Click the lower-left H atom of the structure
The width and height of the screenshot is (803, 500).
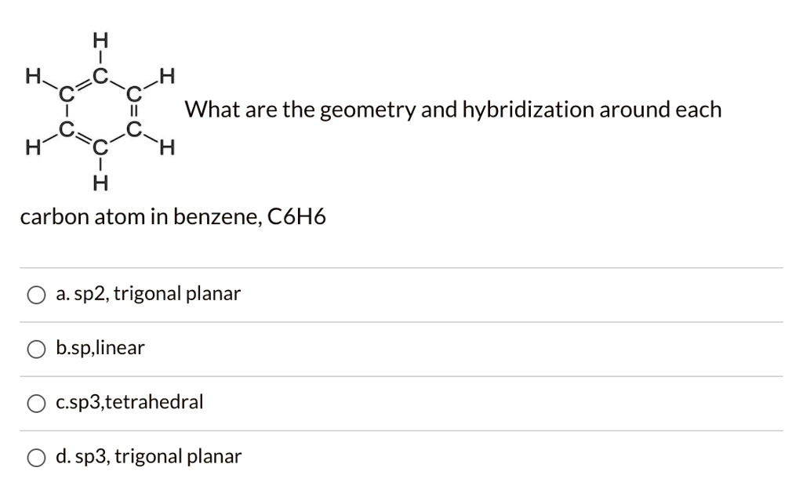tap(31, 146)
